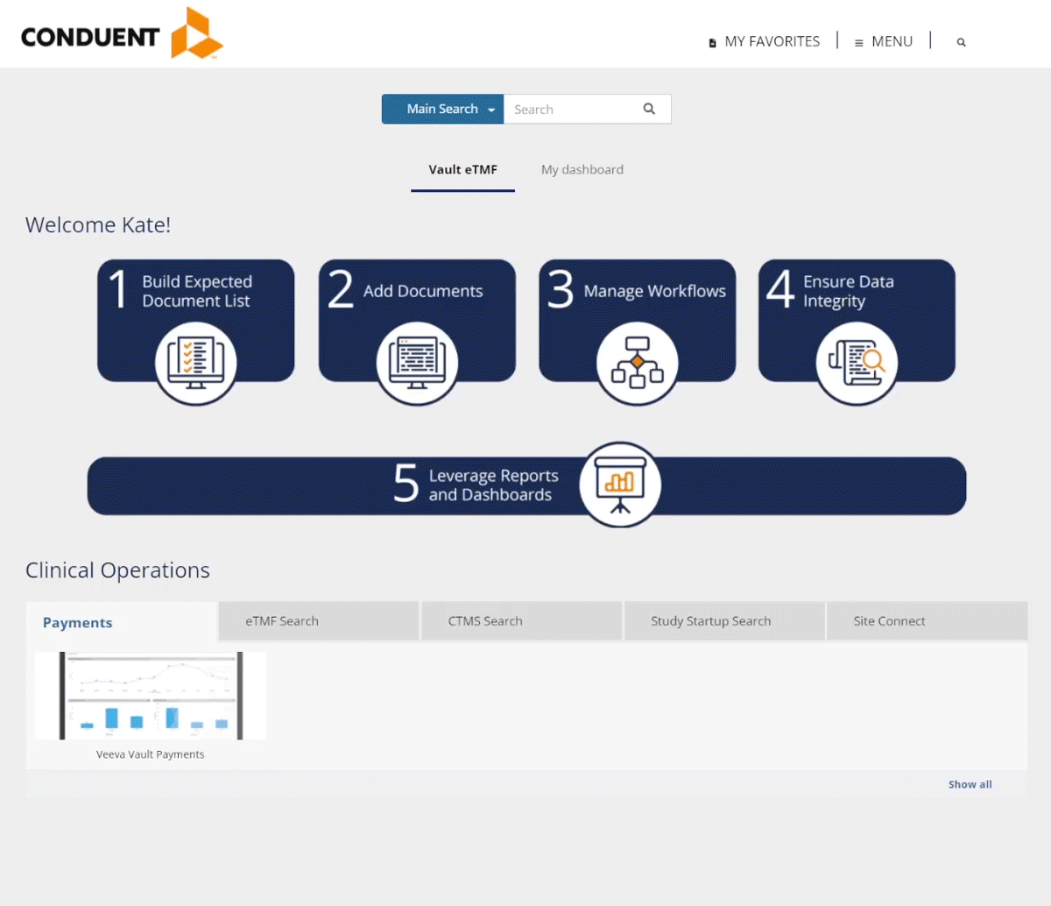Viewport: 1051px width, 906px height.
Task: Expand the Main Search dropdown
Action: click(442, 109)
